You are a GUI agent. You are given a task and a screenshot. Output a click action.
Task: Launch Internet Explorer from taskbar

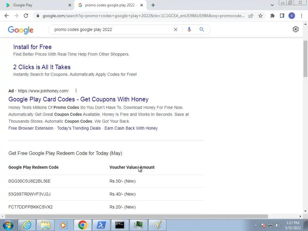coord(27,225)
